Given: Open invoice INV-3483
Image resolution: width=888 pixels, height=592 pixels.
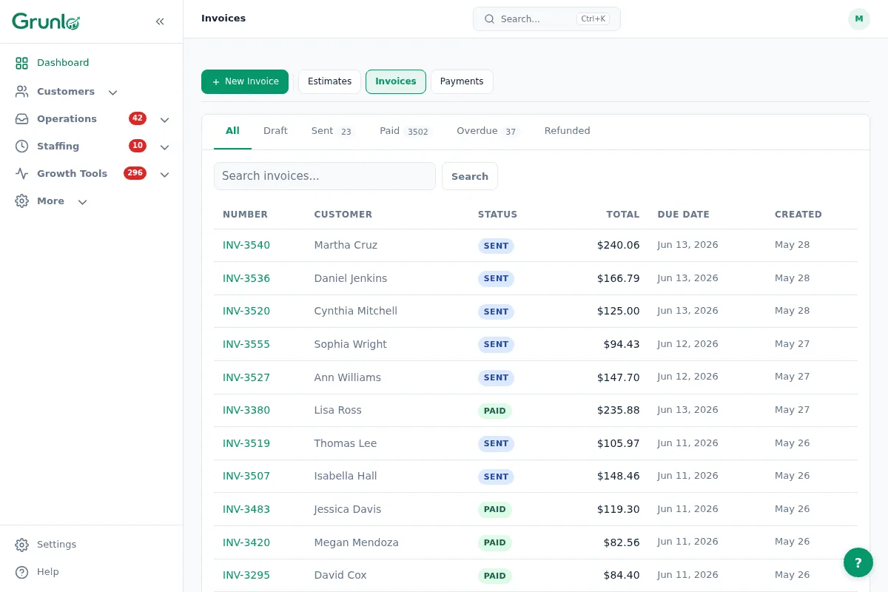Looking at the screenshot, I should point(246,509).
